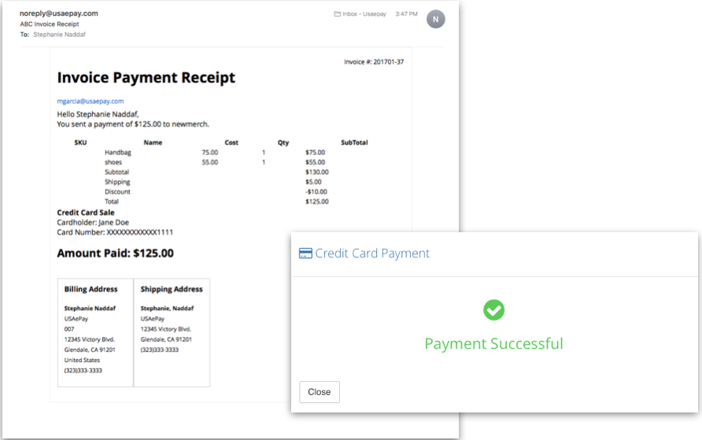Click the Invoice Payment Receipt heading
The image size is (702, 440).
click(146, 77)
